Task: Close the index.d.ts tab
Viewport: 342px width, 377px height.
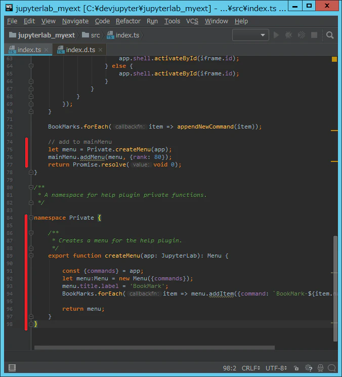Action: (101, 50)
